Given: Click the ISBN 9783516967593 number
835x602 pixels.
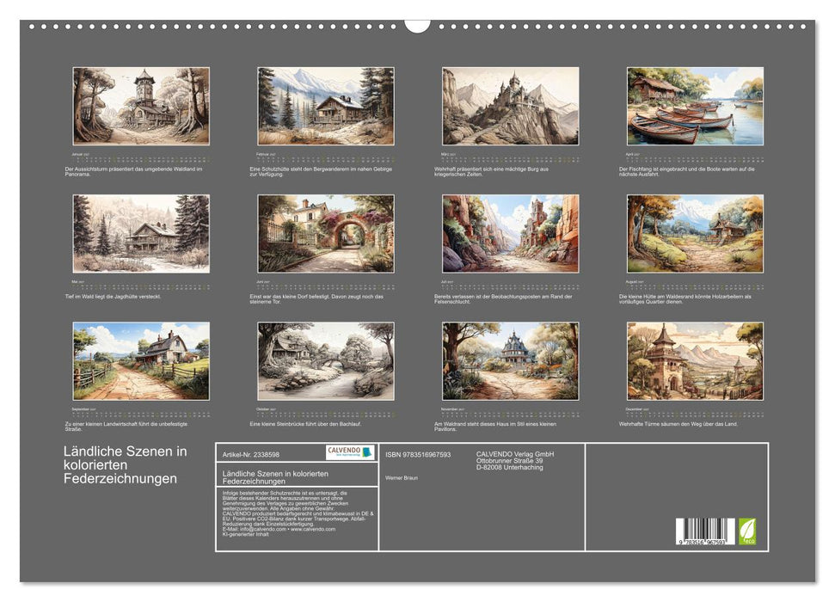Looking at the screenshot, I should click(x=418, y=454).
